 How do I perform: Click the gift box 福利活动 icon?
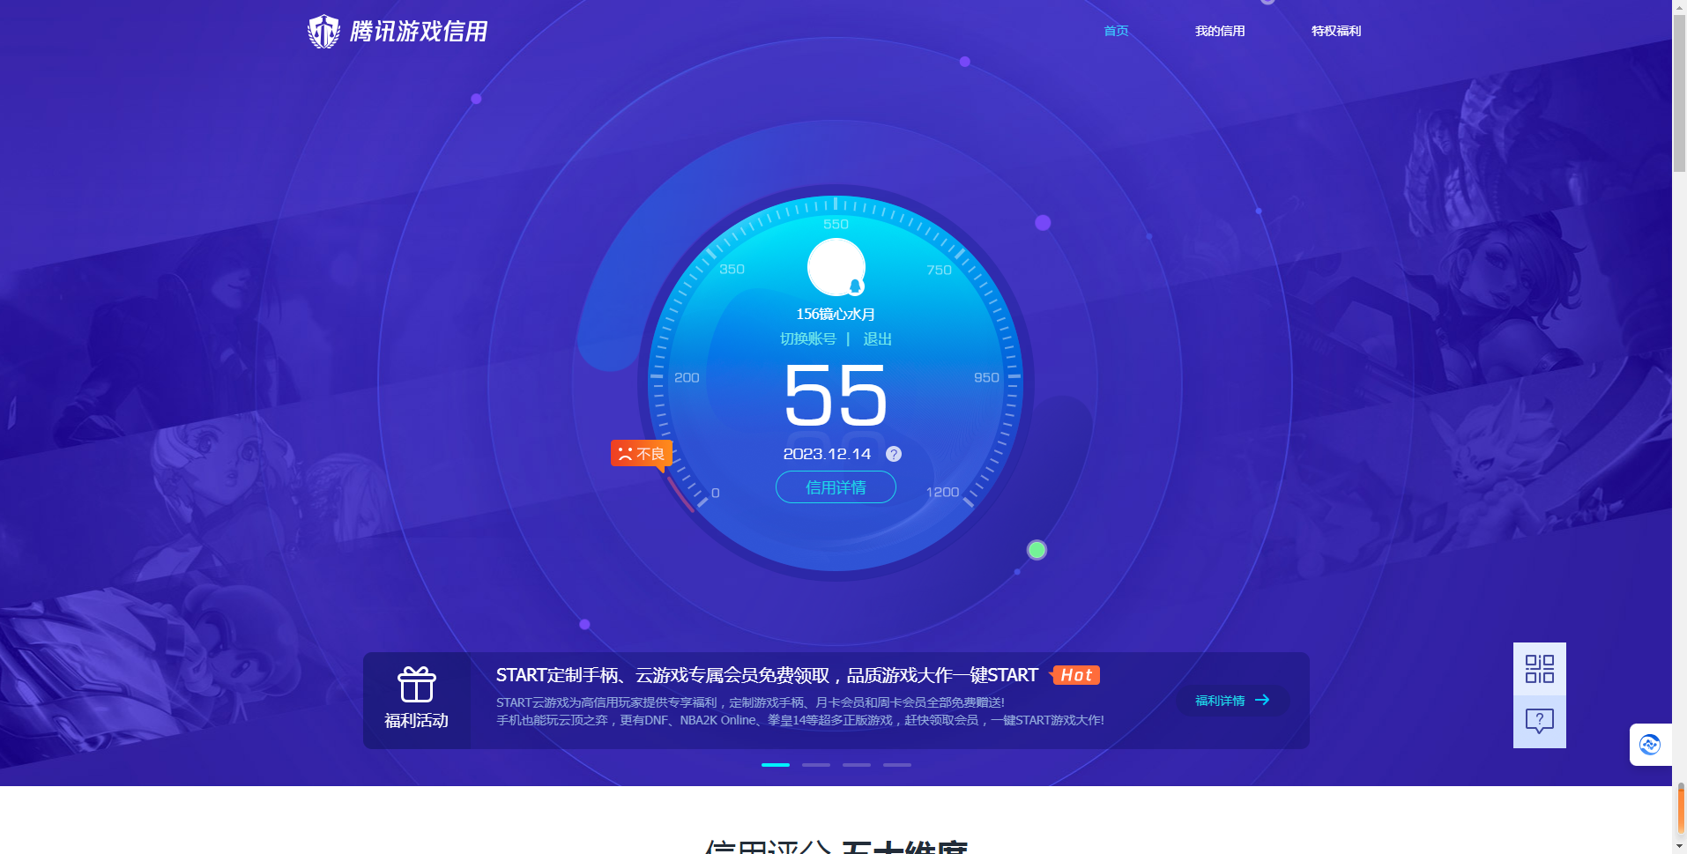coord(417,685)
